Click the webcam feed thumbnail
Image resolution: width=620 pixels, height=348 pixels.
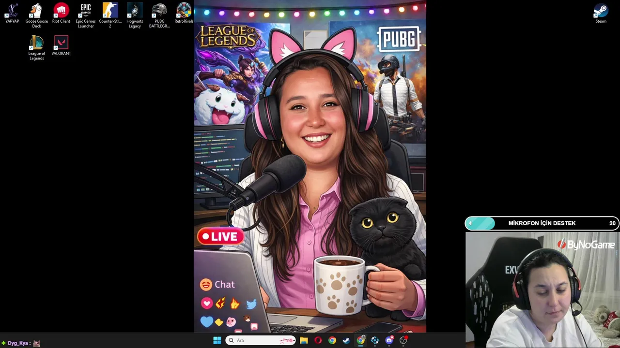(x=542, y=290)
